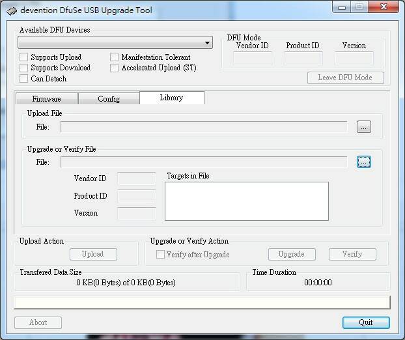405x340 pixels.
Task: Switch to the Config tab
Action: click(x=109, y=99)
